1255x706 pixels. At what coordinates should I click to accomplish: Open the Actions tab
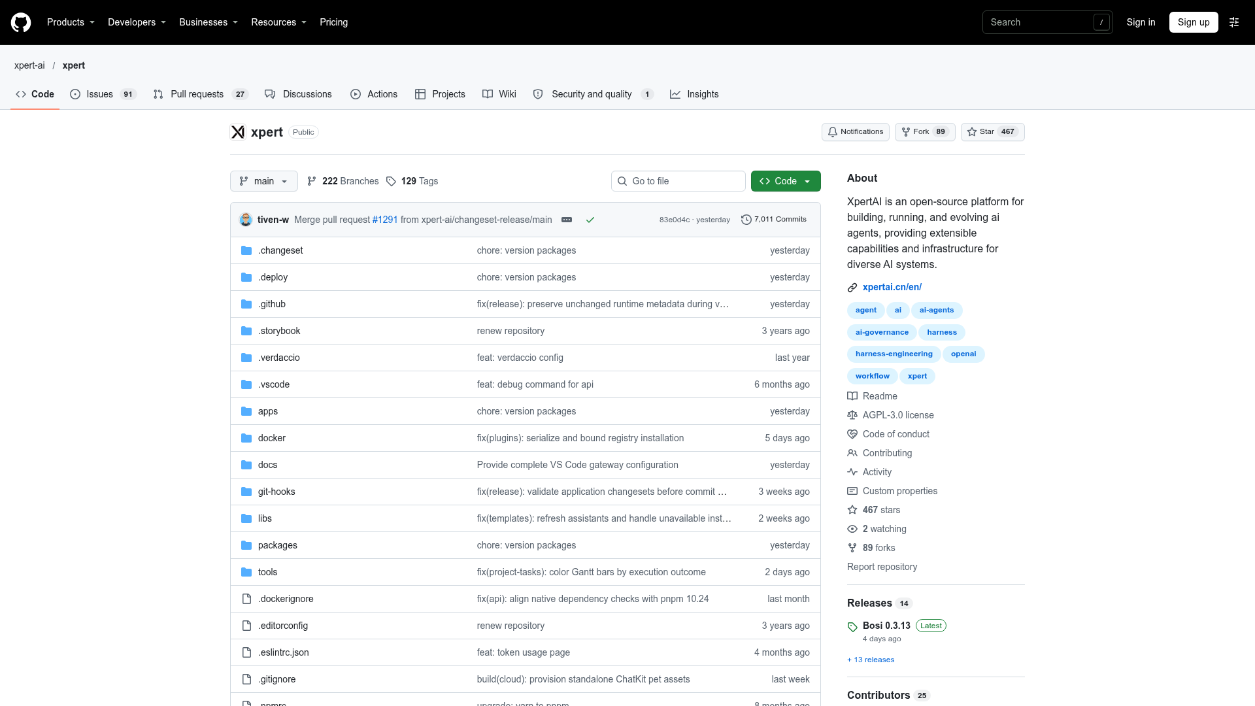coord(374,94)
